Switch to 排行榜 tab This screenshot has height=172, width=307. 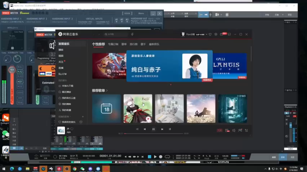[134, 44]
